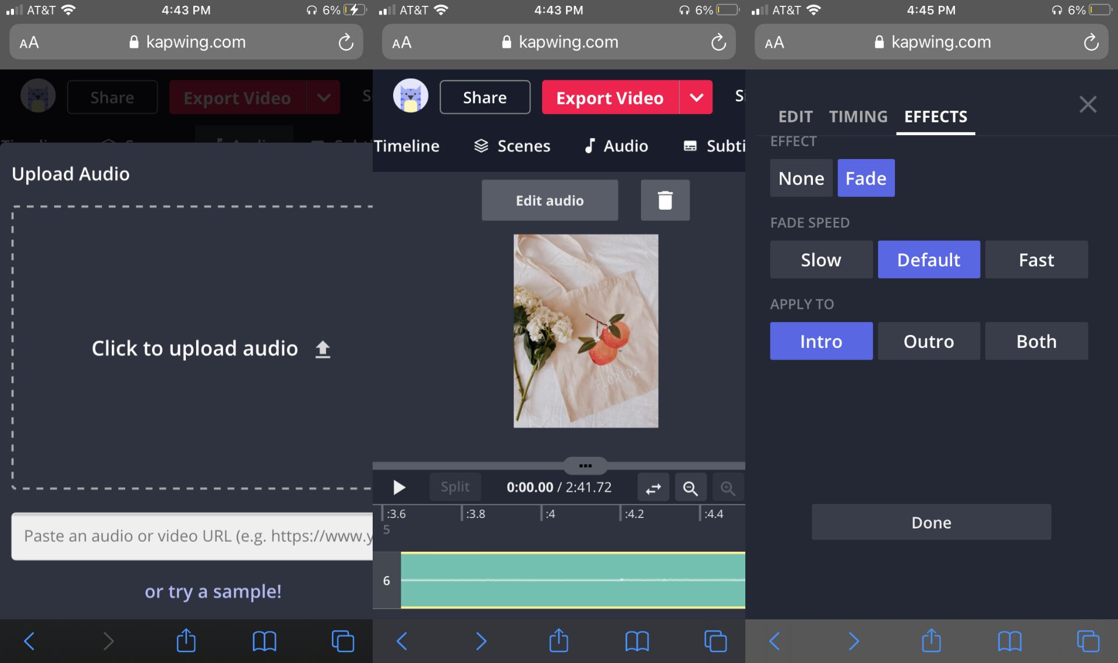
Task: Set effect to None
Action: pos(801,178)
